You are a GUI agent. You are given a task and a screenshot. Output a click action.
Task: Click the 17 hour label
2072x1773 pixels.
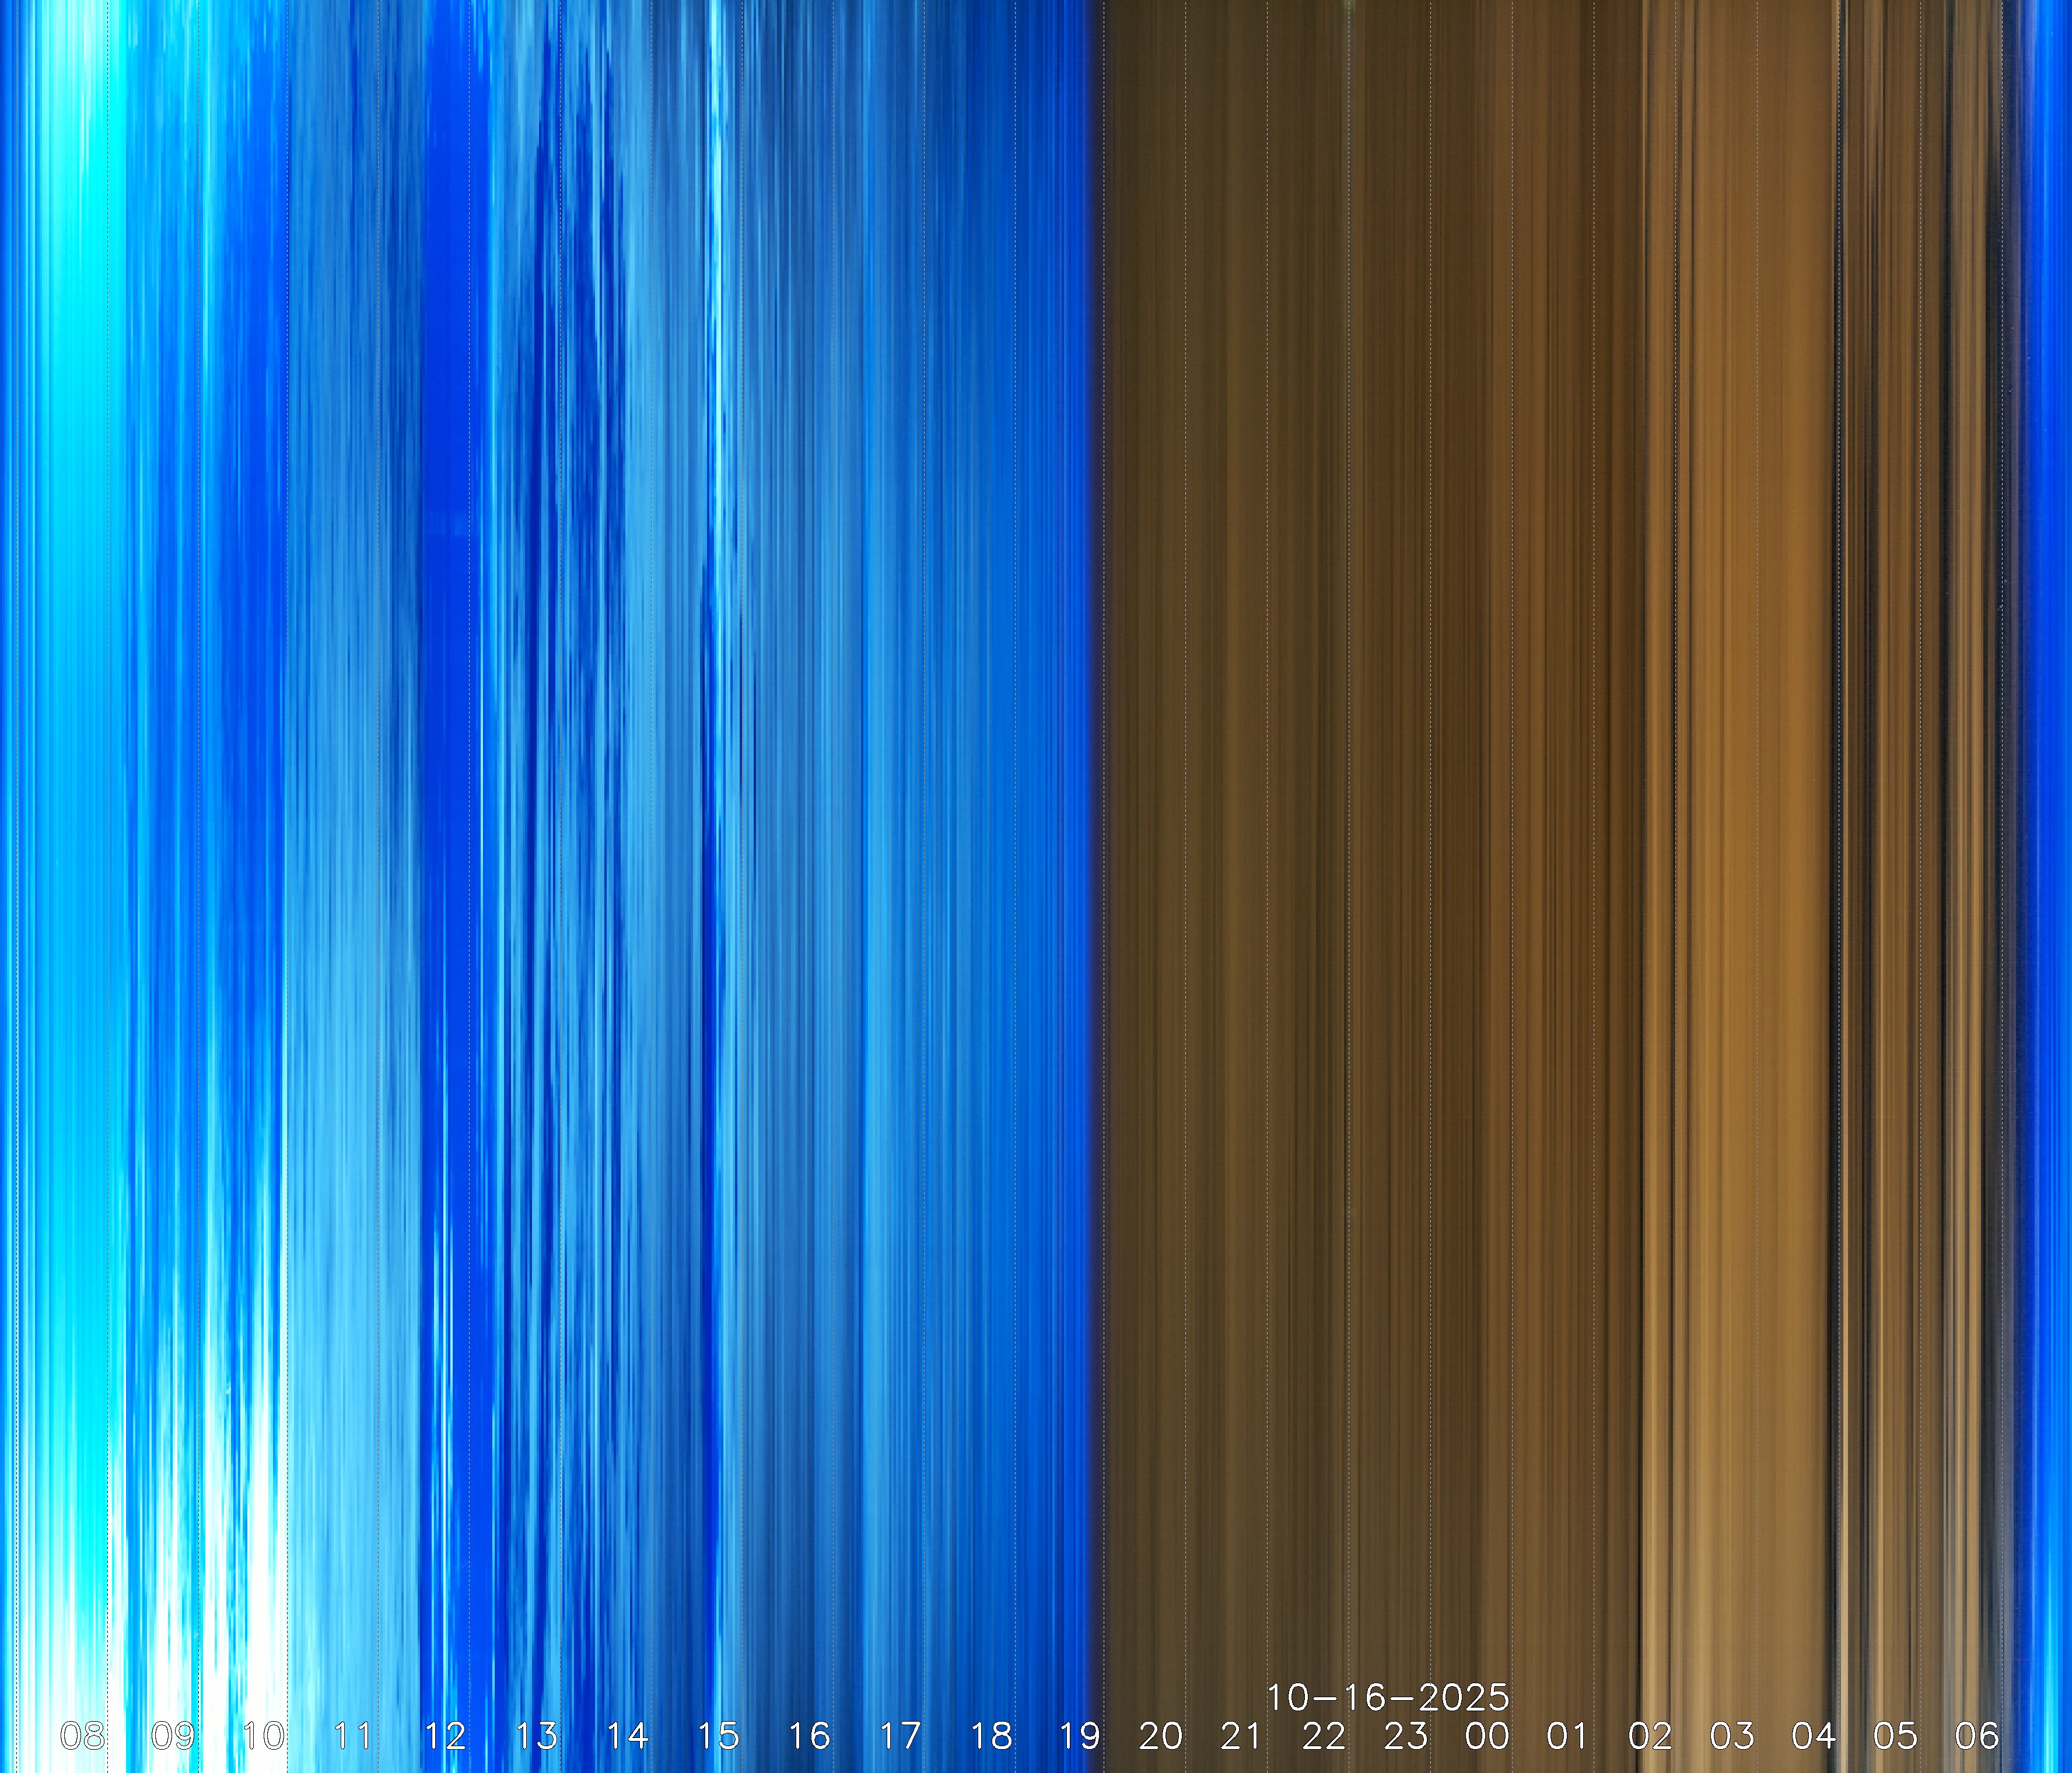[900, 1736]
